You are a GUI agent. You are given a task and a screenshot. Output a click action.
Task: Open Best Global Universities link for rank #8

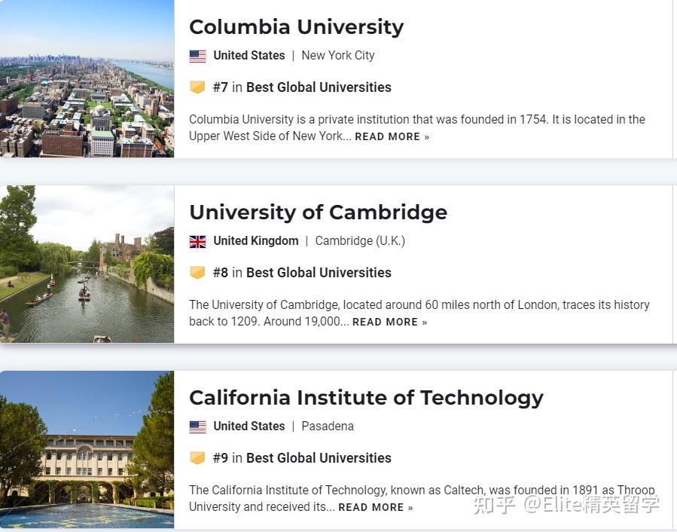[x=319, y=272]
